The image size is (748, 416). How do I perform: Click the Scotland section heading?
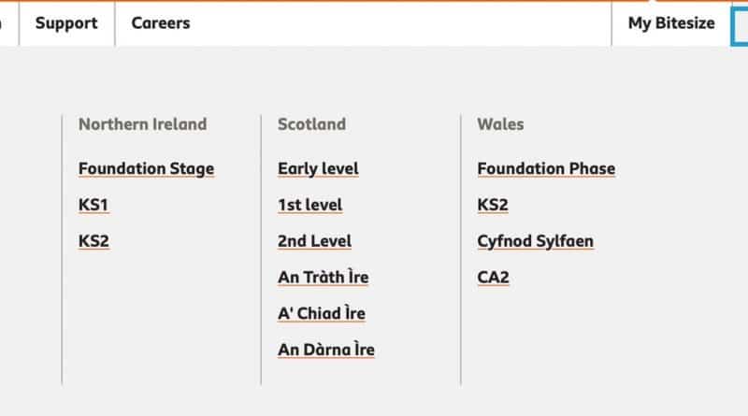click(312, 124)
